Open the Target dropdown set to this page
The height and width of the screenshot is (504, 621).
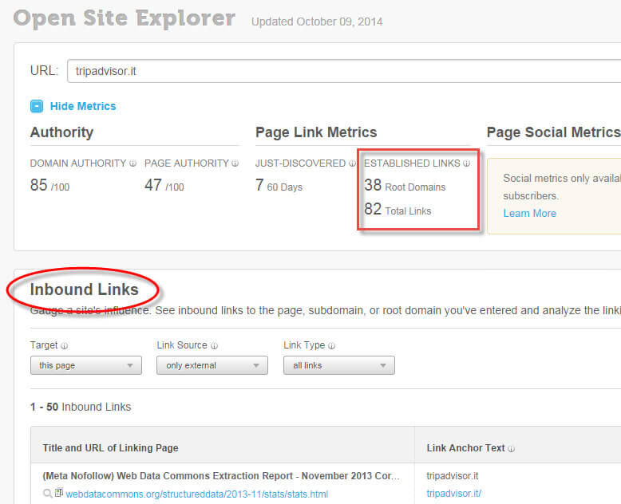tap(86, 365)
